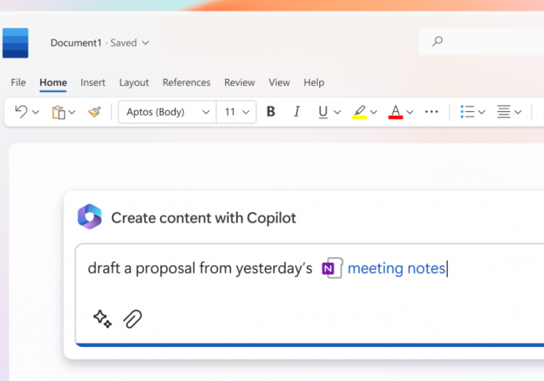This screenshot has width=544, height=381.
Task: Click the Paste clipboard icon
Action: 58,112
